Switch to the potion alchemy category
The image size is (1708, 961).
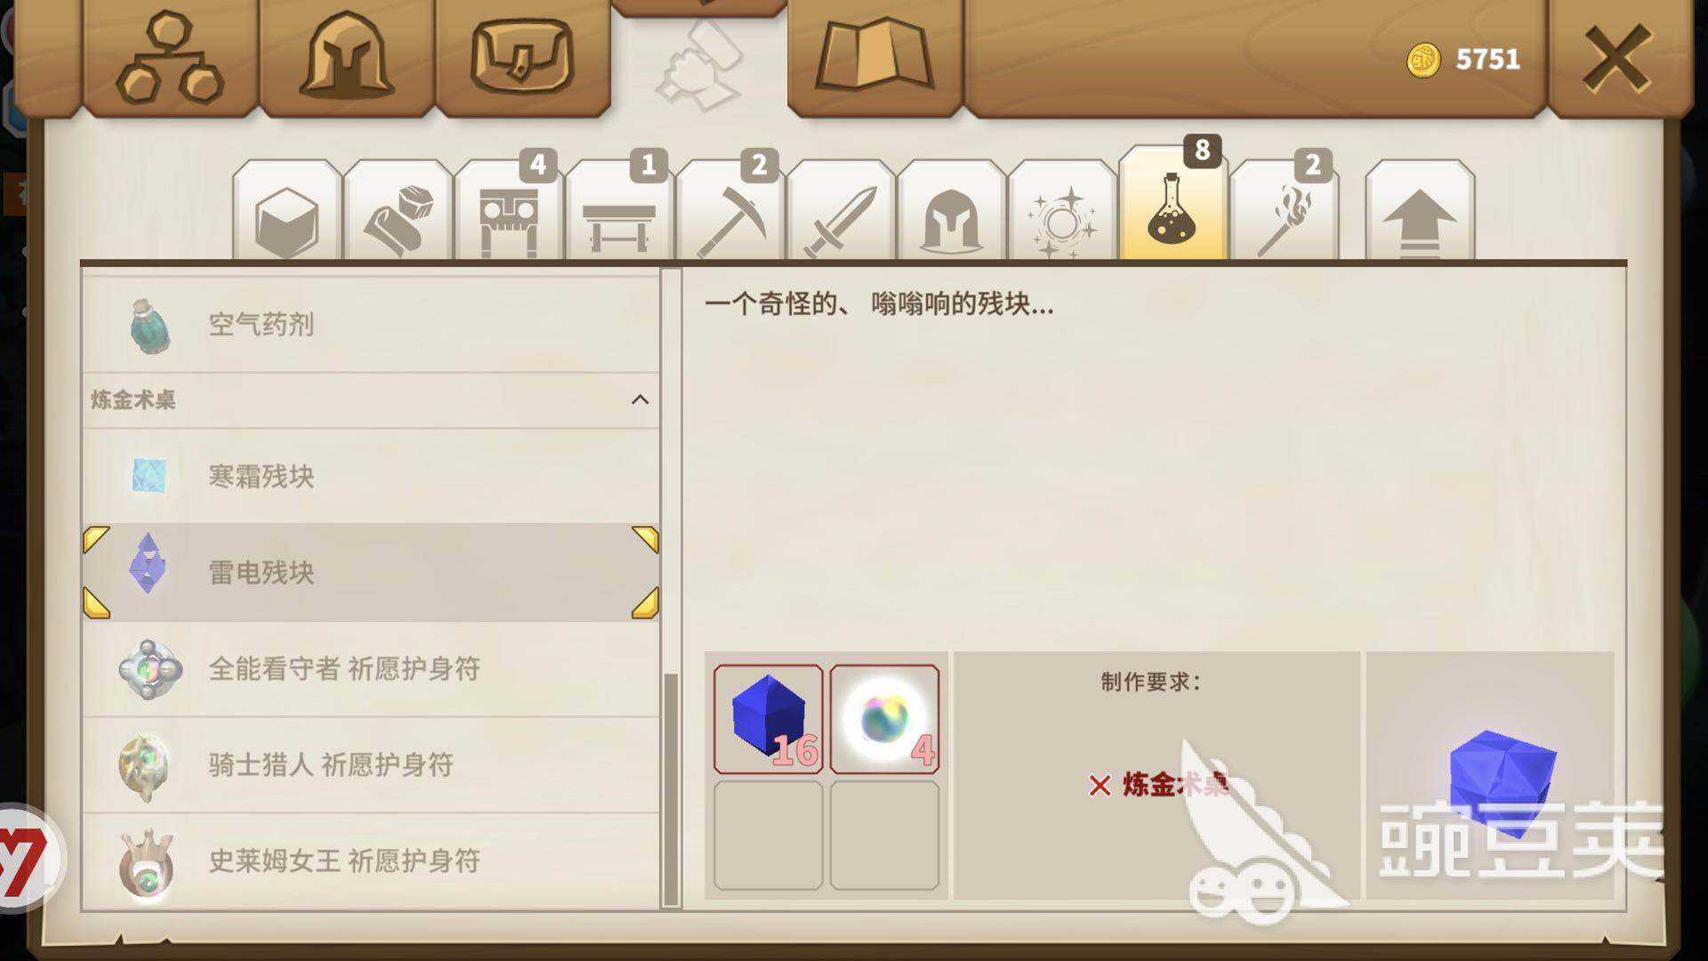pos(1172,205)
